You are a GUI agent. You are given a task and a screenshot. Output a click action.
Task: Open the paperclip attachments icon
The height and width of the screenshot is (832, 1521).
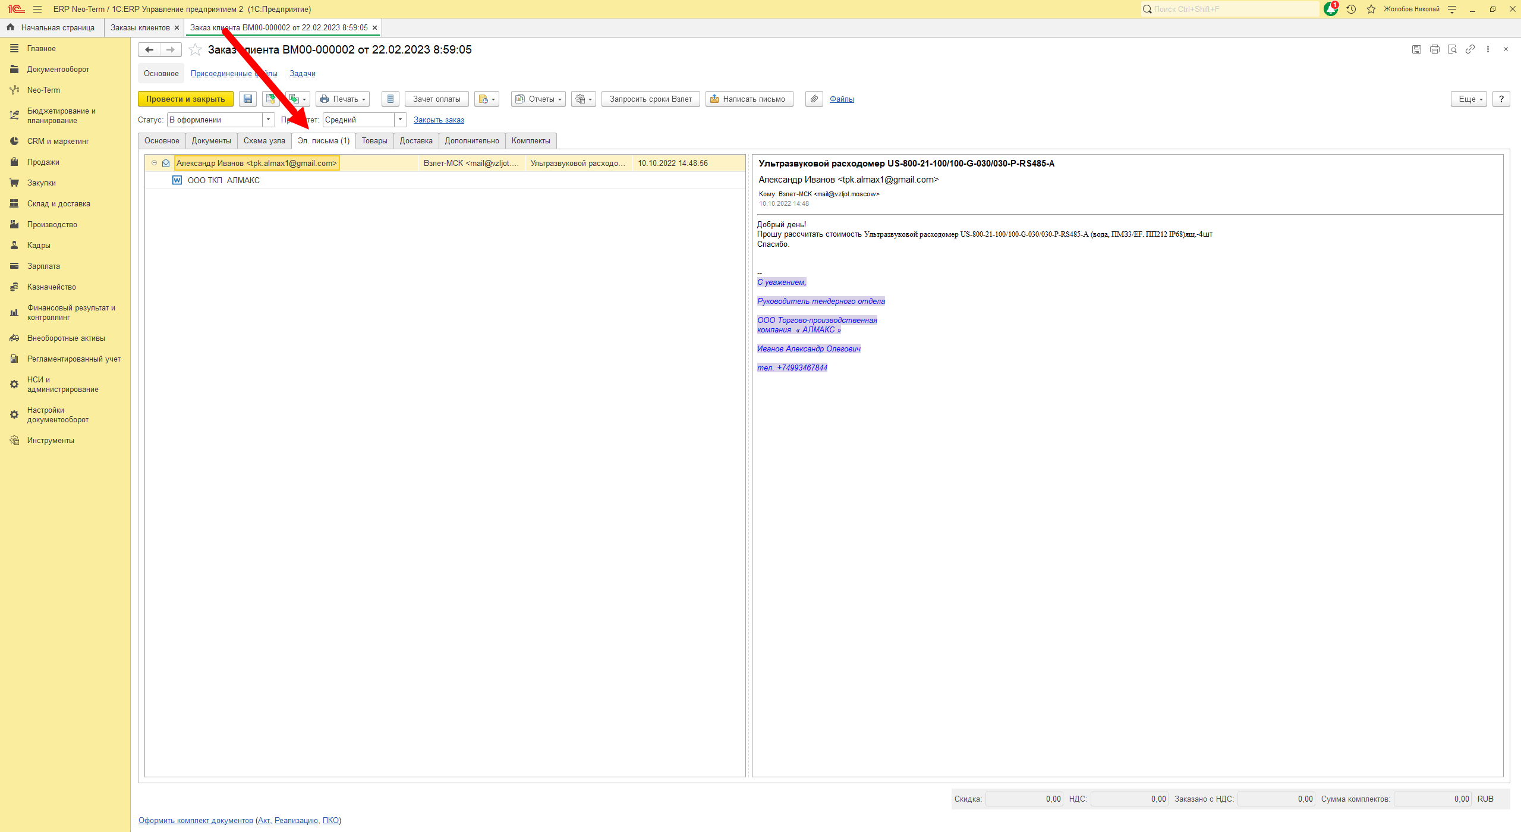pos(814,99)
